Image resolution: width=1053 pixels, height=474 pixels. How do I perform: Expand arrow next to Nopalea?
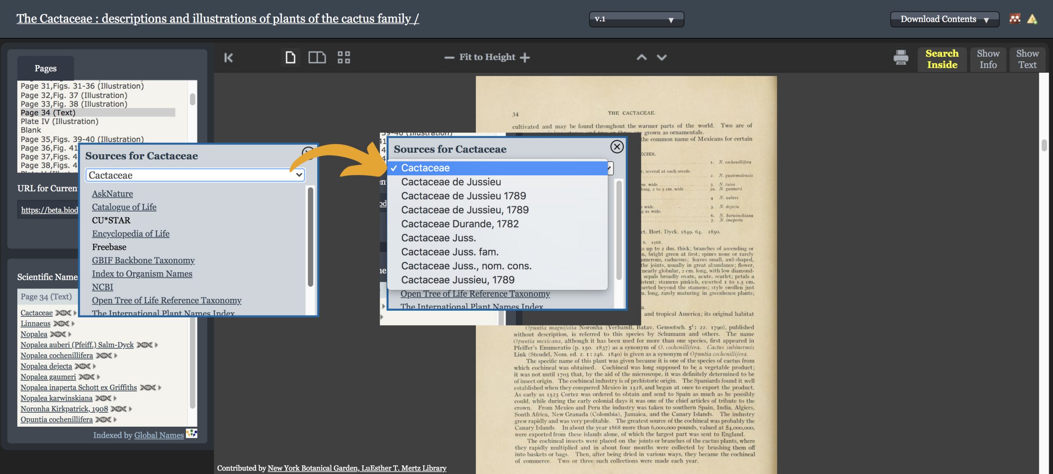70,334
